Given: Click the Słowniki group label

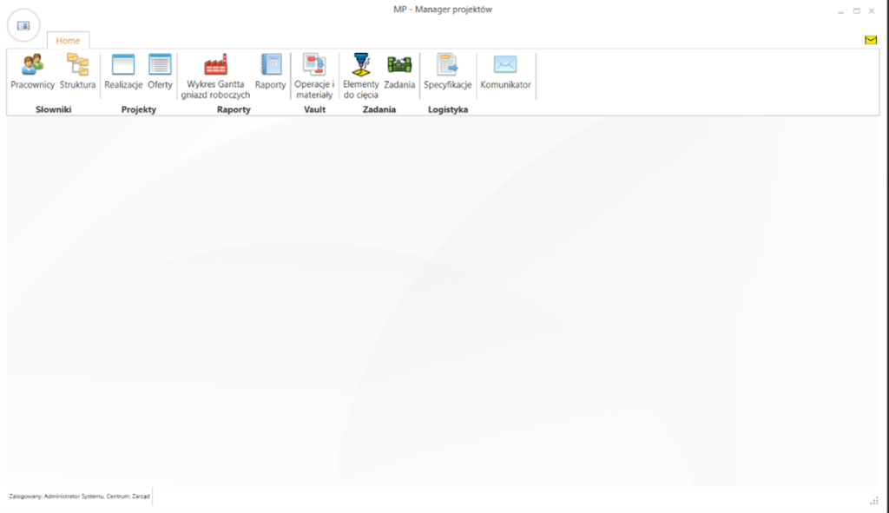Looking at the screenshot, I should [x=53, y=109].
